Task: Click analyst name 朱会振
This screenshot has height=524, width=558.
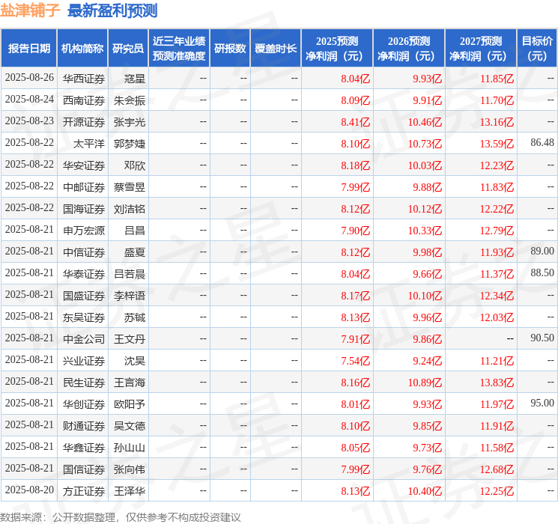Action: [x=130, y=100]
